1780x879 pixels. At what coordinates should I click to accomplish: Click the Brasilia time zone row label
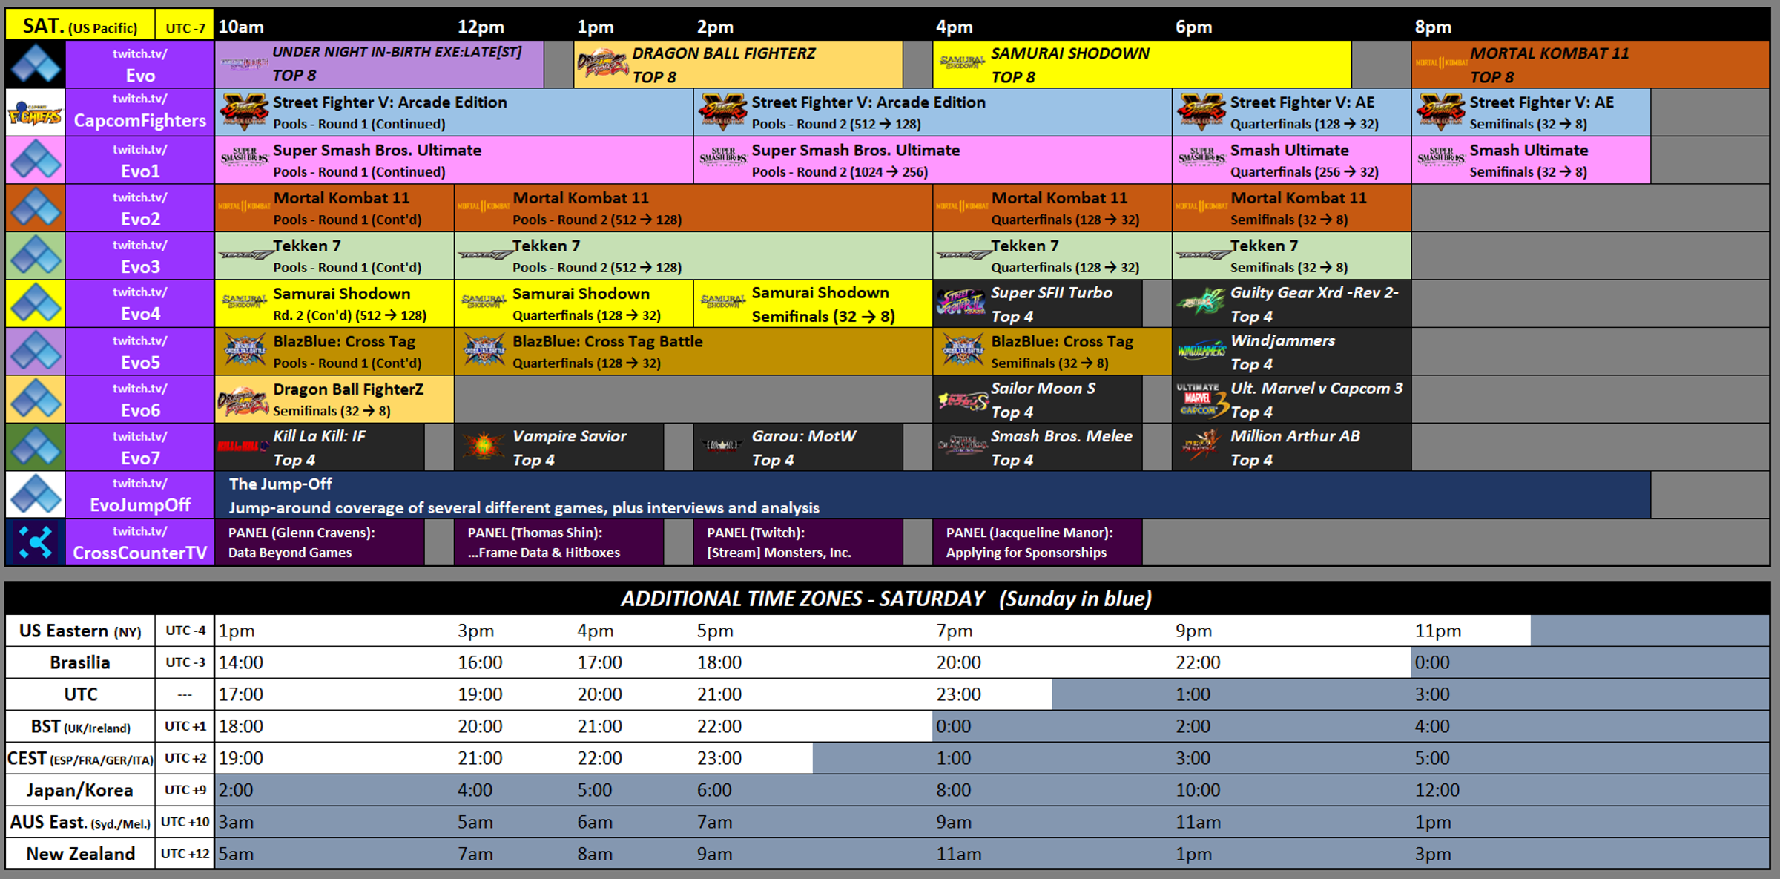point(80,662)
